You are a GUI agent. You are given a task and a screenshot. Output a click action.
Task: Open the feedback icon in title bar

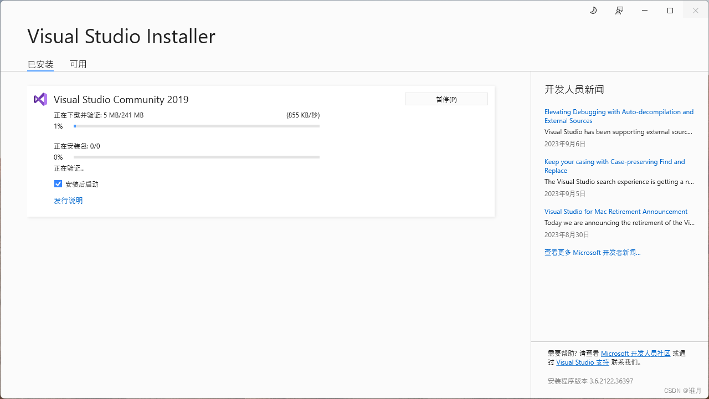click(x=619, y=11)
